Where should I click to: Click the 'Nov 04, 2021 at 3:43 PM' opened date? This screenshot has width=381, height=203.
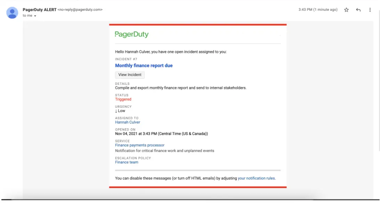161,134
